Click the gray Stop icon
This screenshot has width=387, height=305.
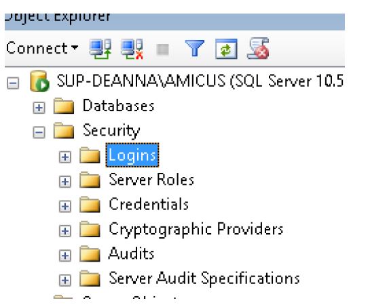click(x=163, y=49)
